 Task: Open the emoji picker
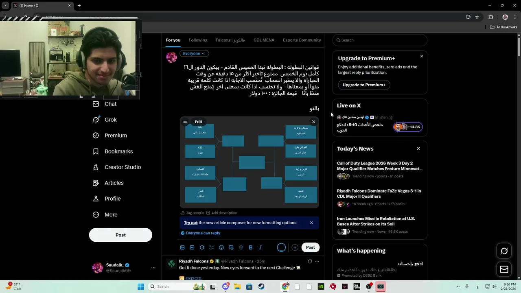click(221, 247)
